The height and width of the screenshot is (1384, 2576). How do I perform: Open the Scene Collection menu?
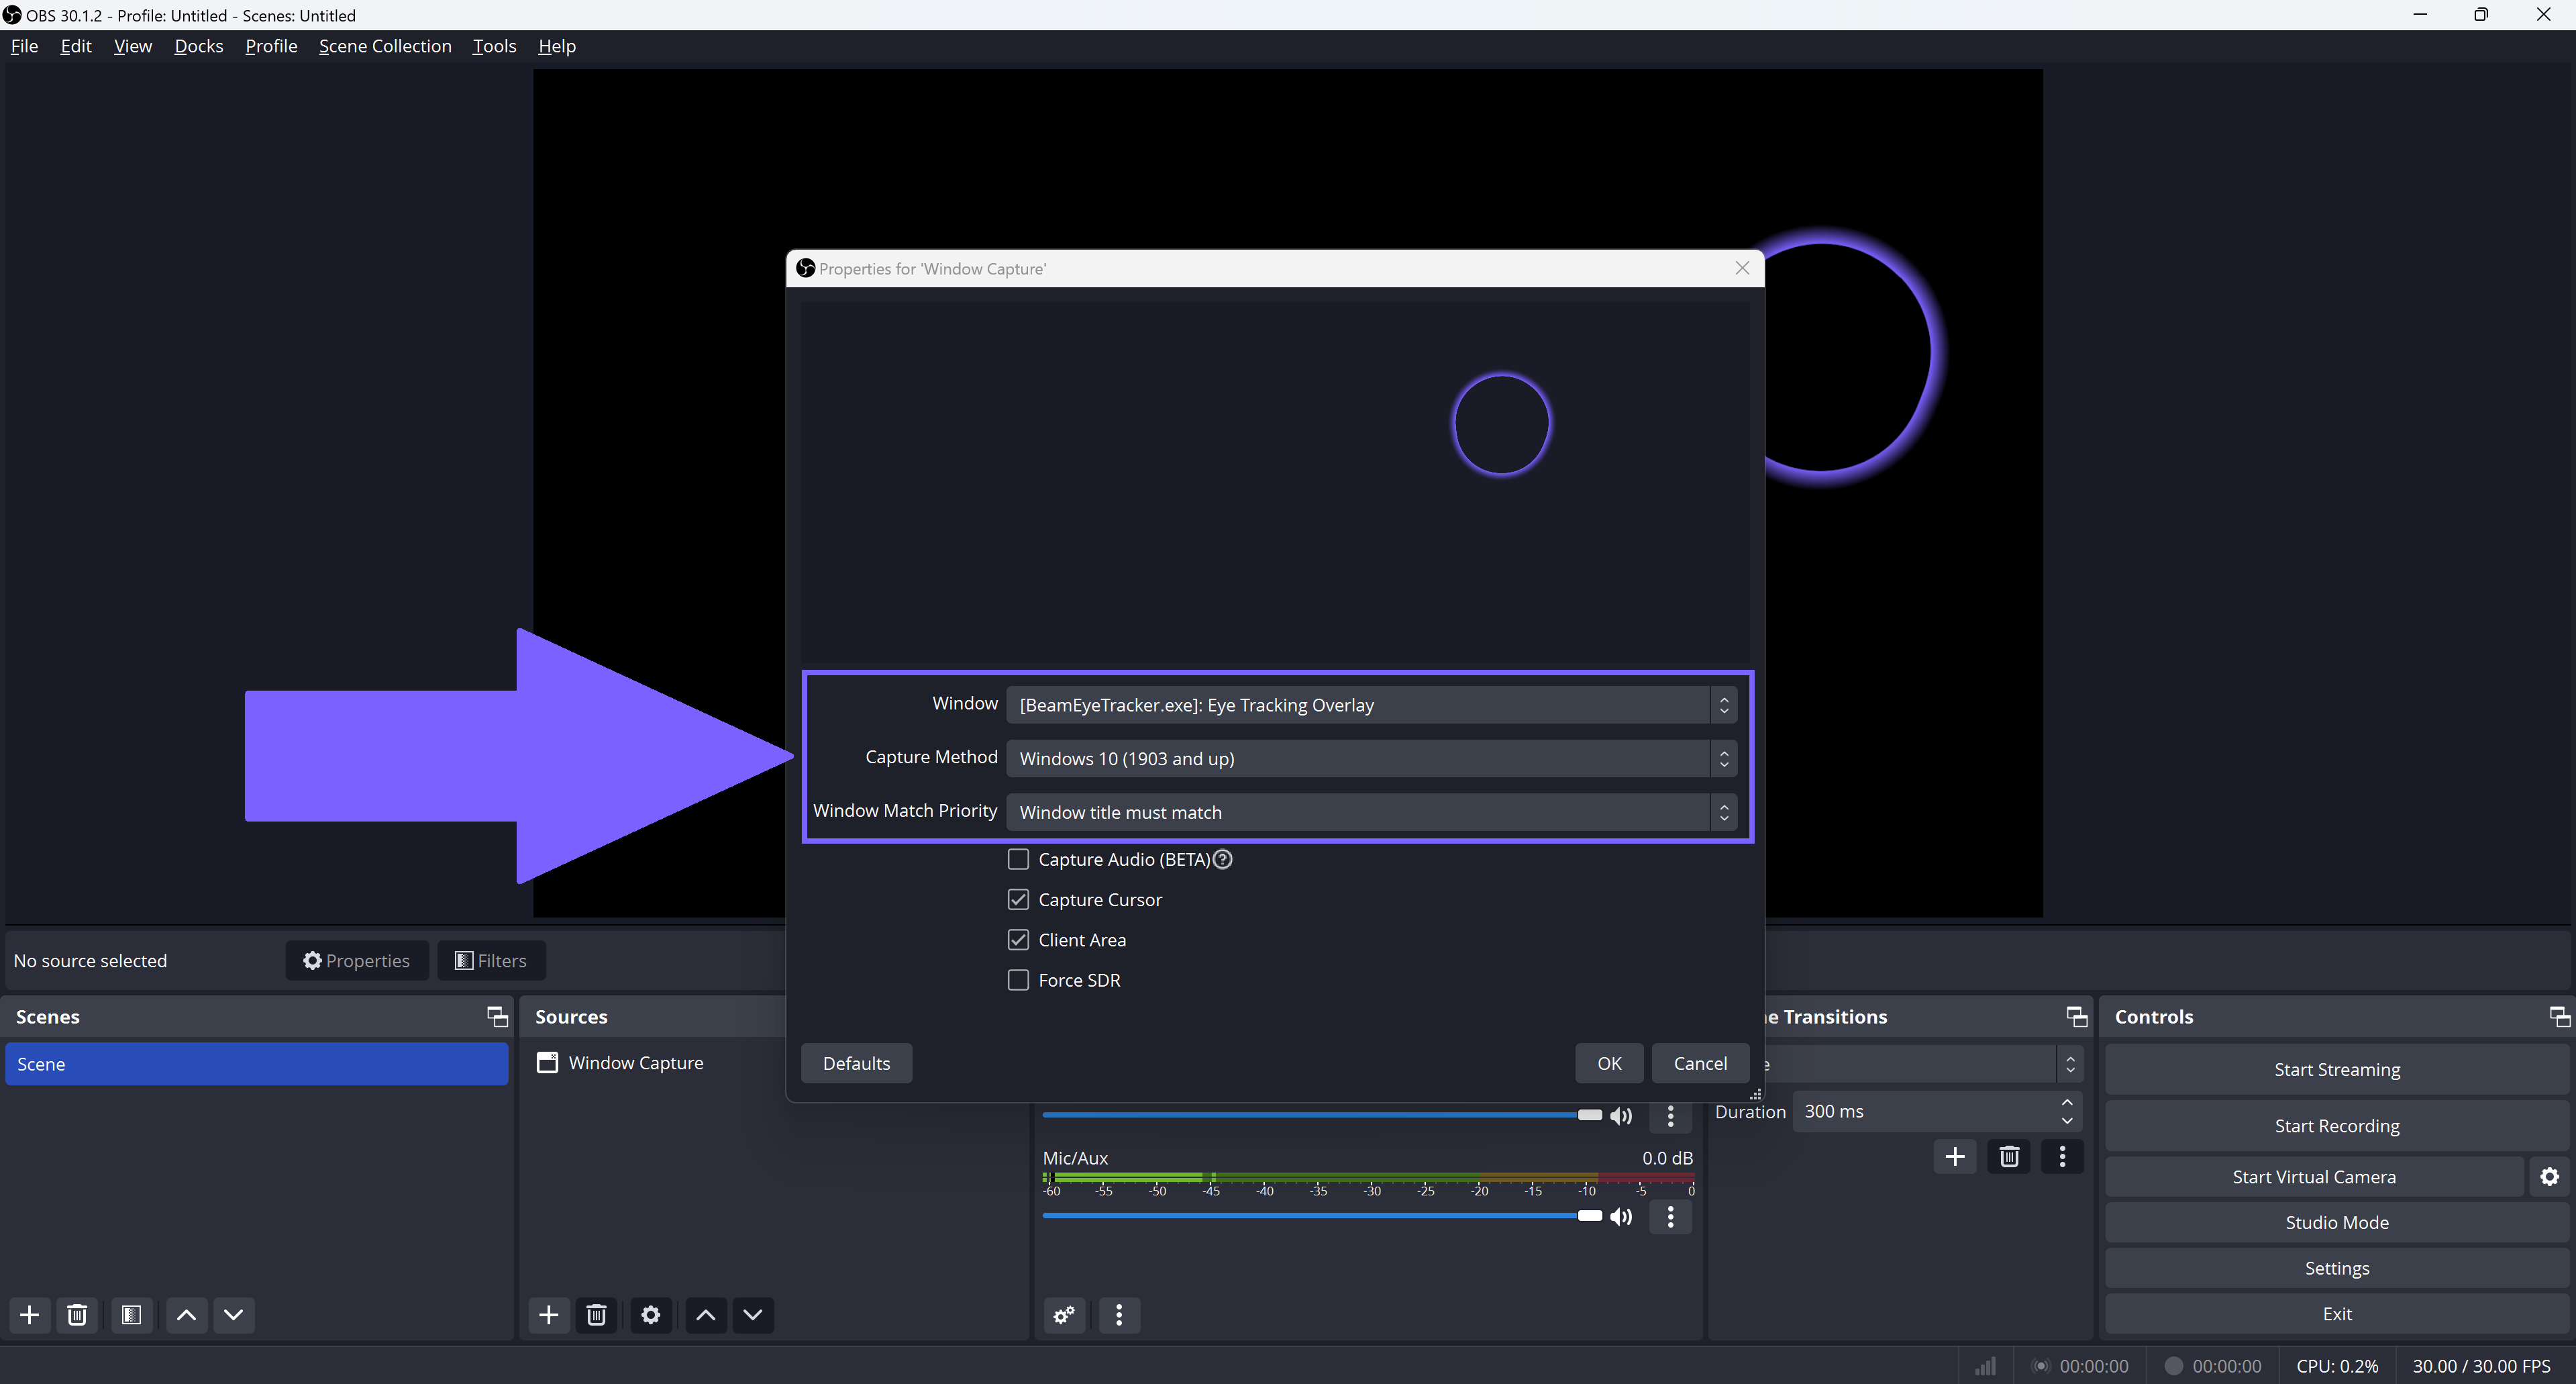tap(385, 46)
